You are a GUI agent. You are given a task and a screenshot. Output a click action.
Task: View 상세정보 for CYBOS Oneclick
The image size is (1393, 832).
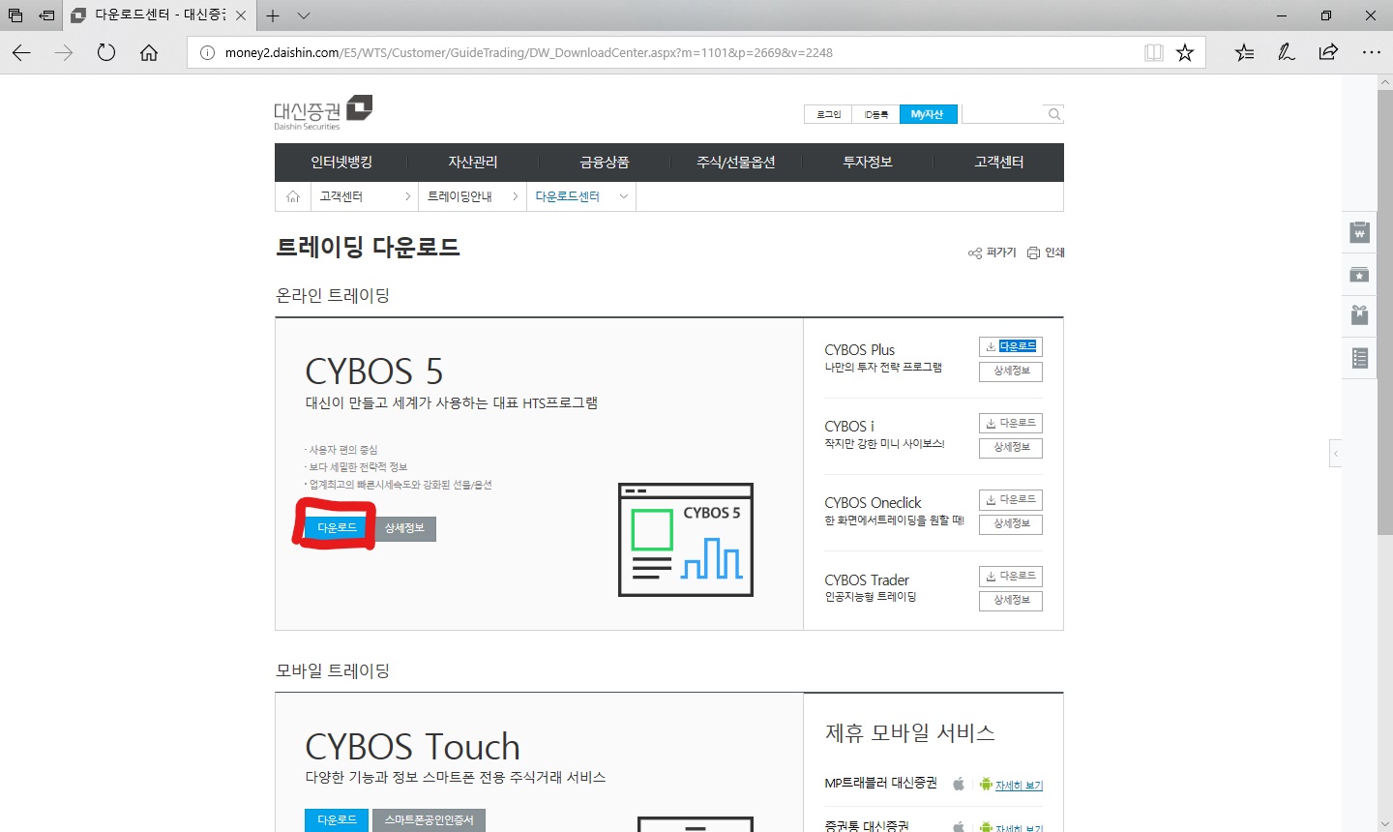point(1011,523)
